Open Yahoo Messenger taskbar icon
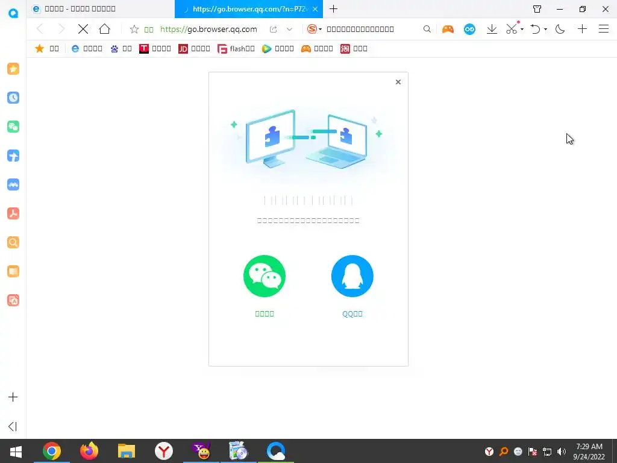The width and height of the screenshot is (617, 463). point(201,451)
